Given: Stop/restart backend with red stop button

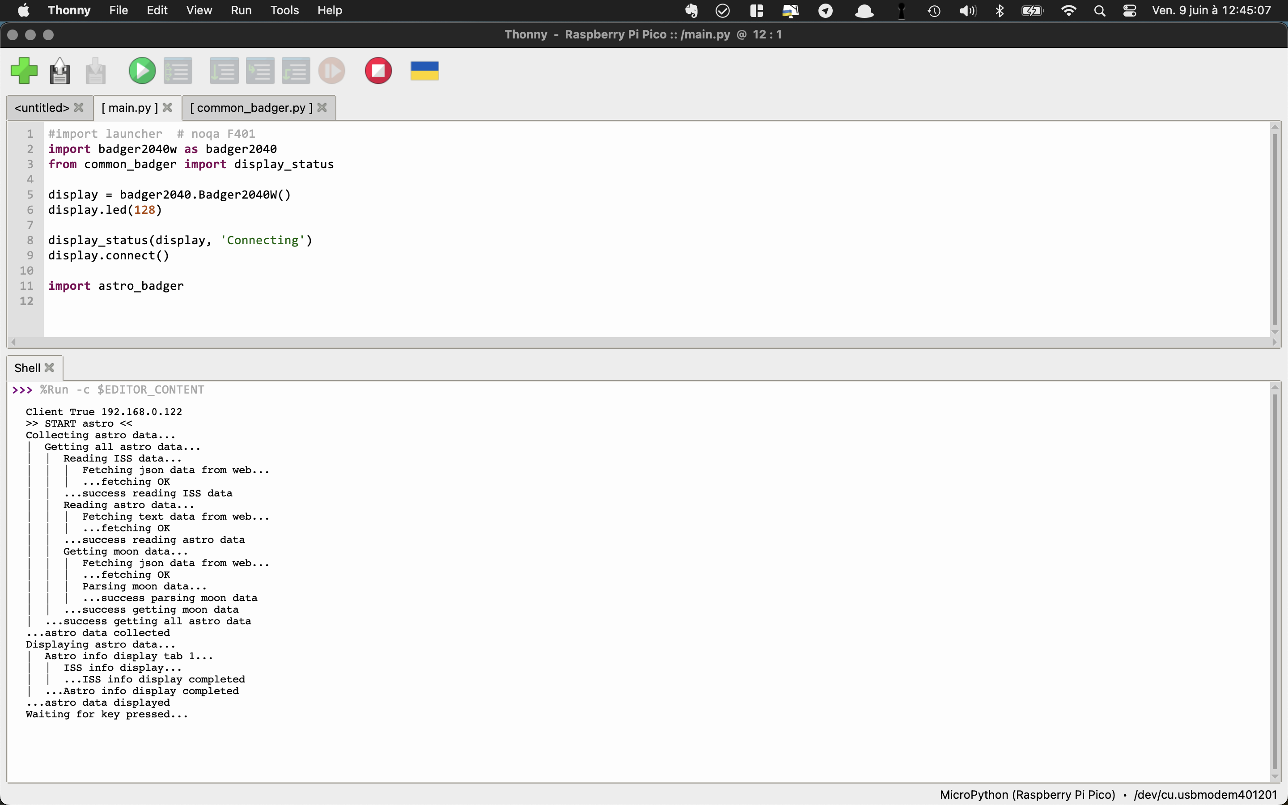Looking at the screenshot, I should [x=378, y=71].
